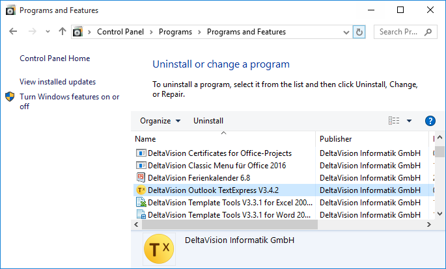The image size is (446, 269).
Task: Open the View installed updates link
Action: (58, 82)
